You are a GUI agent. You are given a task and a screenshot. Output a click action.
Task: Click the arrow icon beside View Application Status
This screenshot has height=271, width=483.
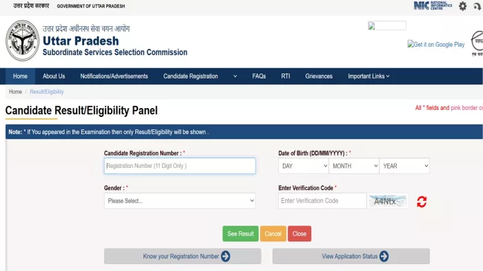(384, 257)
